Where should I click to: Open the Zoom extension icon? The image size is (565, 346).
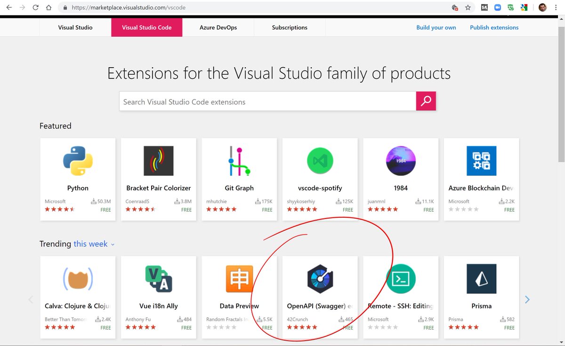coord(498,8)
